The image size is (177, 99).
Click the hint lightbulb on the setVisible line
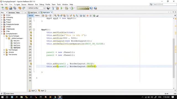click(x=31, y=32)
